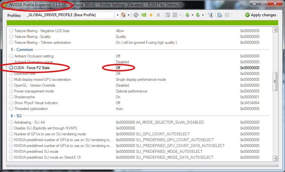Remove application from current profile icon
The width and height of the screenshot is (285, 172).
(175, 15)
